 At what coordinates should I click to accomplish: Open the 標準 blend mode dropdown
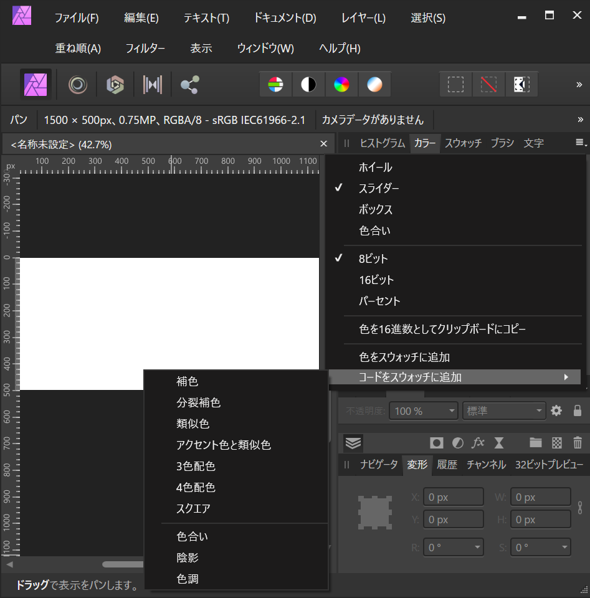pos(504,411)
